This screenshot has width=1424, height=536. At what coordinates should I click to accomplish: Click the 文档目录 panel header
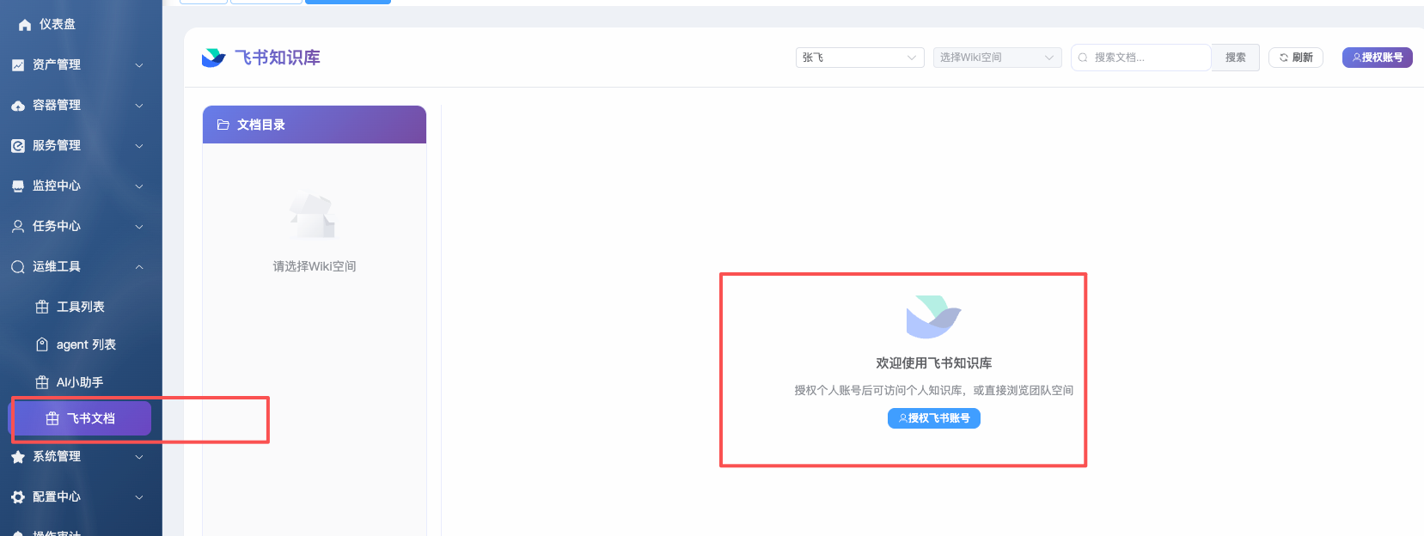click(x=315, y=125)
